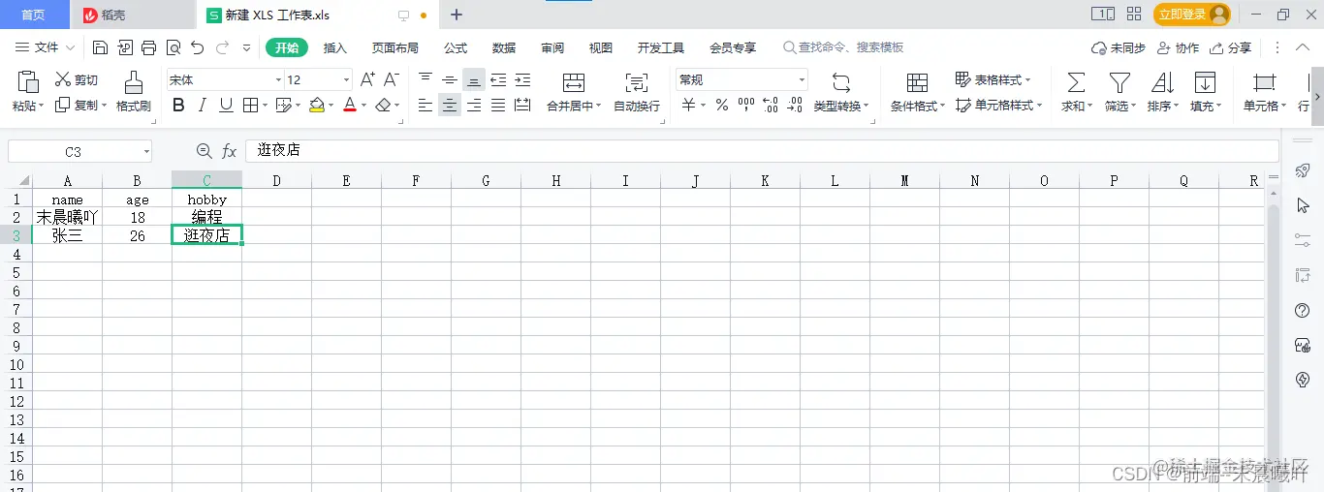
Task: Open Print Preview icon
Action: click(173, 47)
